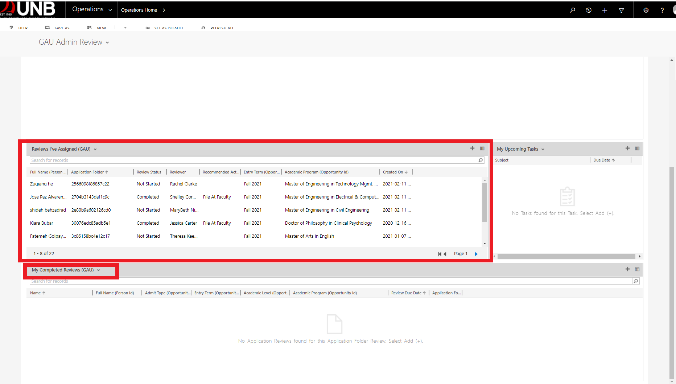Screen dimensions: 676x384
Task: Click the My Upcoming Tasks horizontal scrollbar
Action: 566,256
